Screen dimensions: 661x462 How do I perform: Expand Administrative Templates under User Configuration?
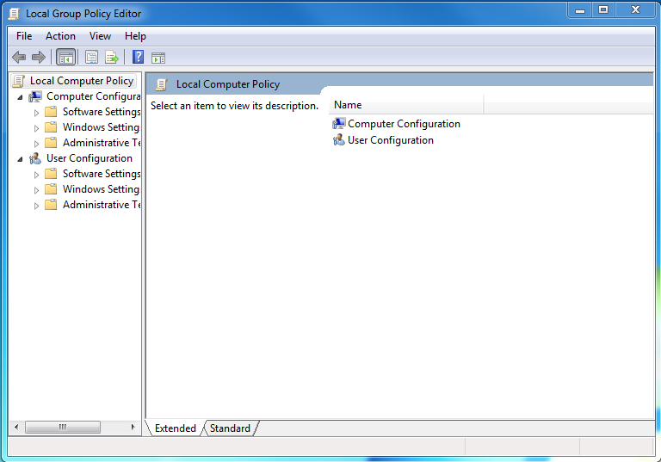point(37,206)
